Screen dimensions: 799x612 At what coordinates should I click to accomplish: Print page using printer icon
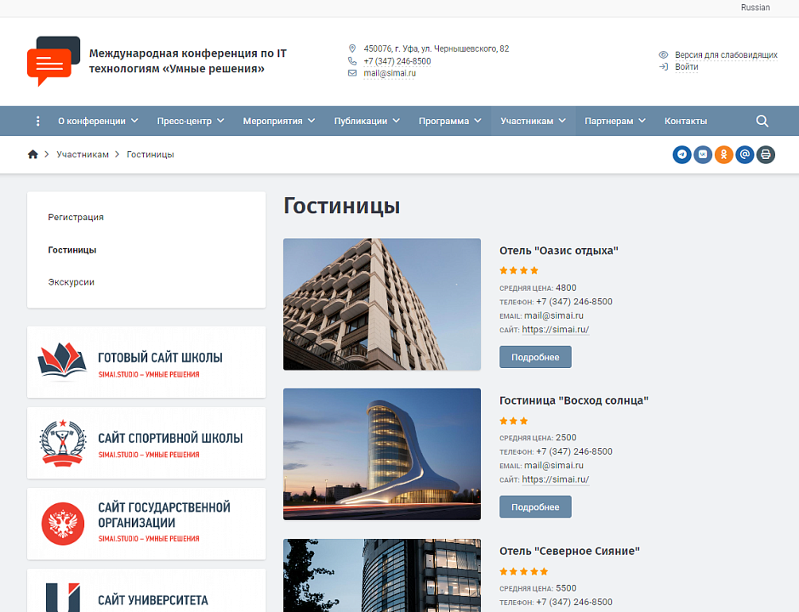pos(765,154)
